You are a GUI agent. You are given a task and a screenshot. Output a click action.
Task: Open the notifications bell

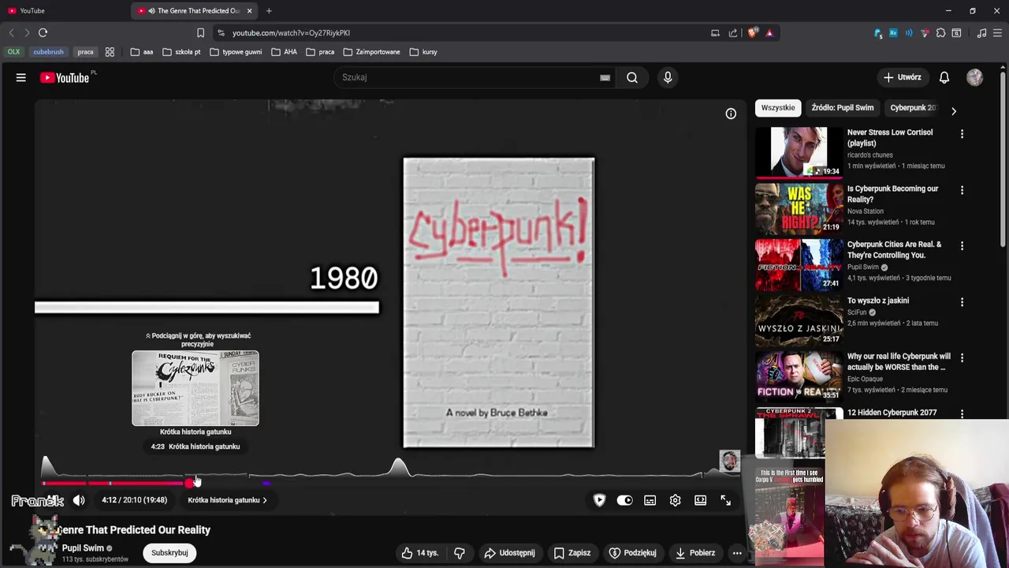coord(944,77)
